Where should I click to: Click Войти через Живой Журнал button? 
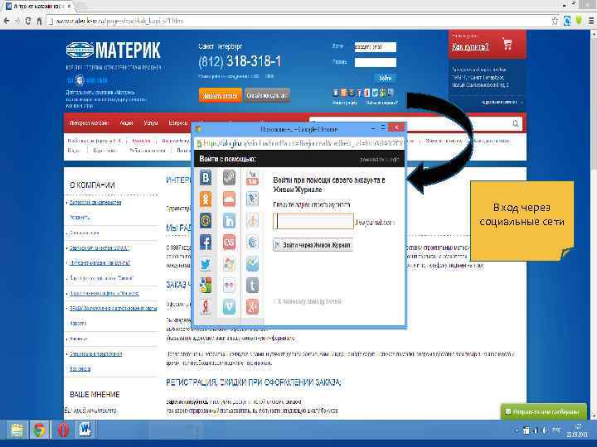tap(313, 245)
